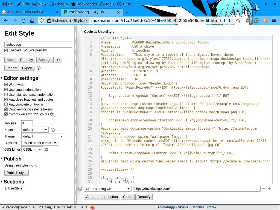Open the Stylus extension toolbar icon
280x210 pixels.
tap(256, 21)
